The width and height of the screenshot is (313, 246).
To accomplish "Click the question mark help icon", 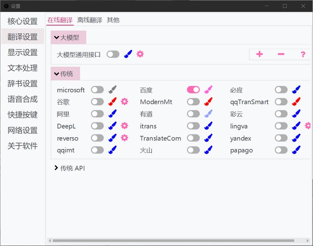I will click(303, 54).
